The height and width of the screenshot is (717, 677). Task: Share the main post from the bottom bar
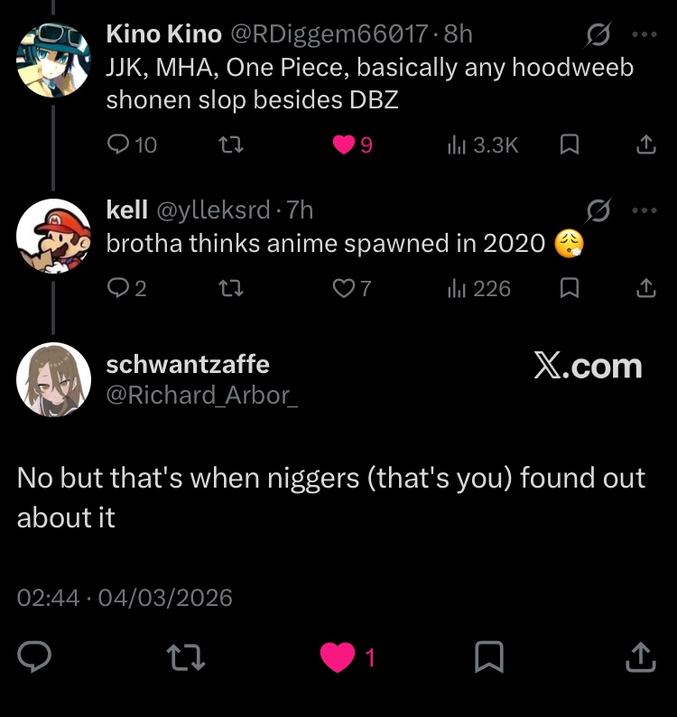639,657
